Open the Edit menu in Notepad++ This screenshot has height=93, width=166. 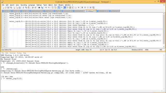pos(7,5)
